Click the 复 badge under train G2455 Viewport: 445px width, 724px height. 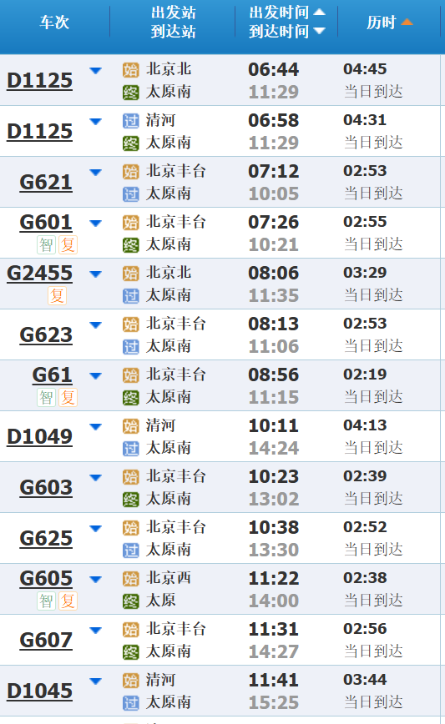click(58, 295)
